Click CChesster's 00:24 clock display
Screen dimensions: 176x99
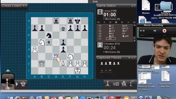click(x=109, y=48)
